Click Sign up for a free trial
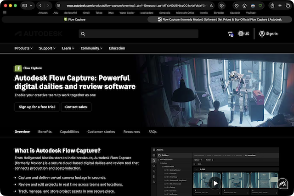Viewport: 294px width, 196px height. (37, 107)
